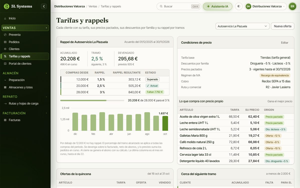The height and width of the screenshot is (188, 300).
Task: Click the Leche entera UHT 1 L row
Action: pos(236,123)
